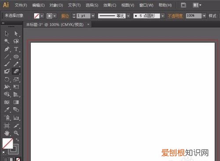Open the 对象(O) menu
220x161 pixels.
click(56, 5)
